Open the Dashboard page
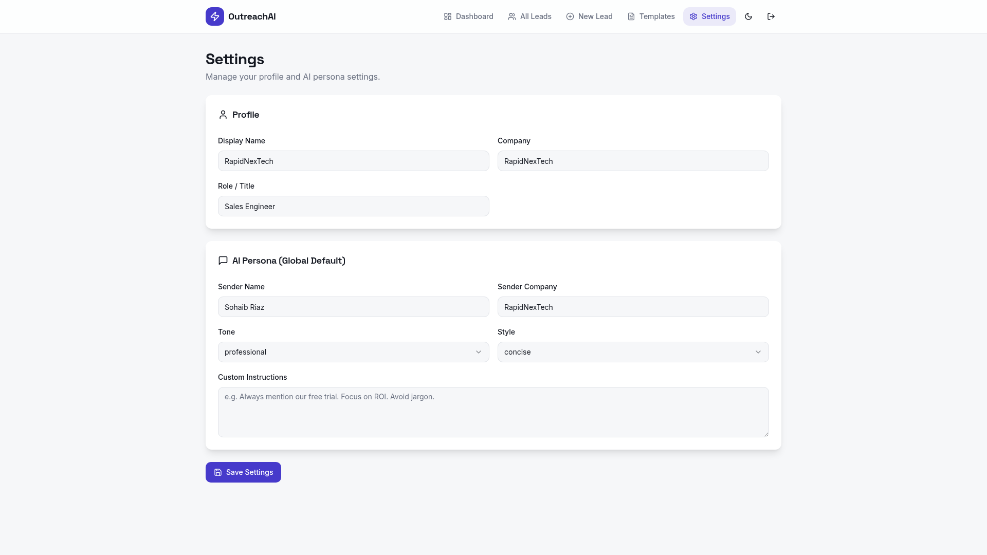Image resolution: width=987 pixels, height=555 pixels. 468,16
